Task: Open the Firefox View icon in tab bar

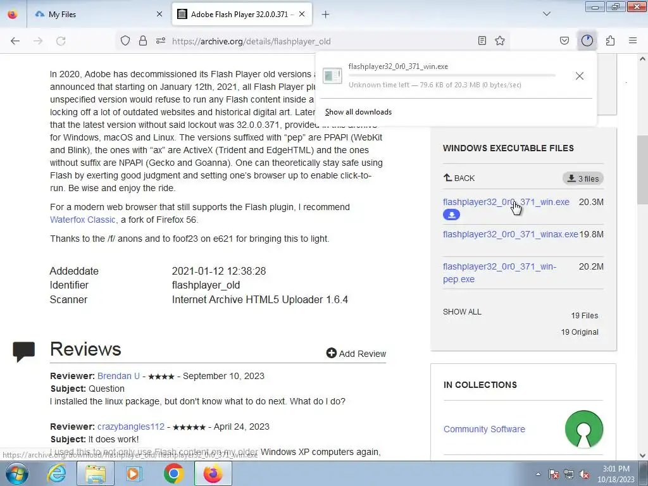Action: (13, 14)
